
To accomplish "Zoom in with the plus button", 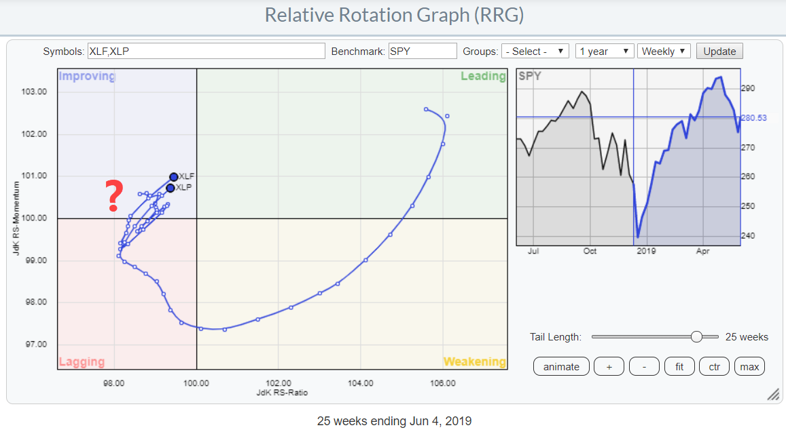I will [609, 367].
